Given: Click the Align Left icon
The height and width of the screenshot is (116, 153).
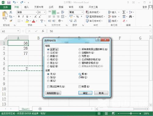Looking at the screenshot, I should tap(50, 16).
